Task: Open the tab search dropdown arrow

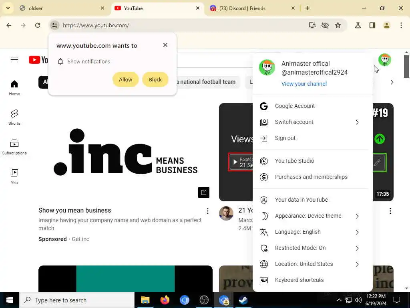Action: (8, 8)
